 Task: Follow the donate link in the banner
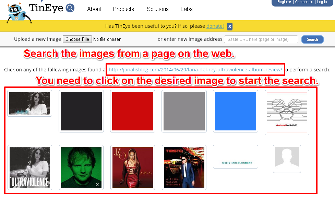215,26
